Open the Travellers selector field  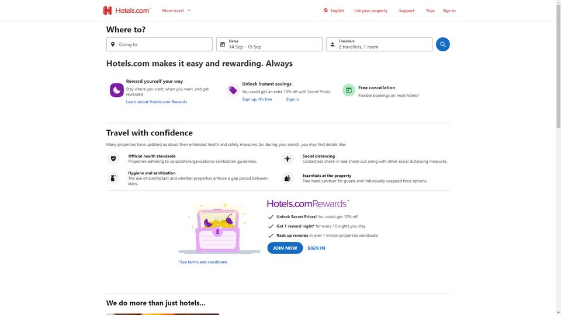[379, 44]
